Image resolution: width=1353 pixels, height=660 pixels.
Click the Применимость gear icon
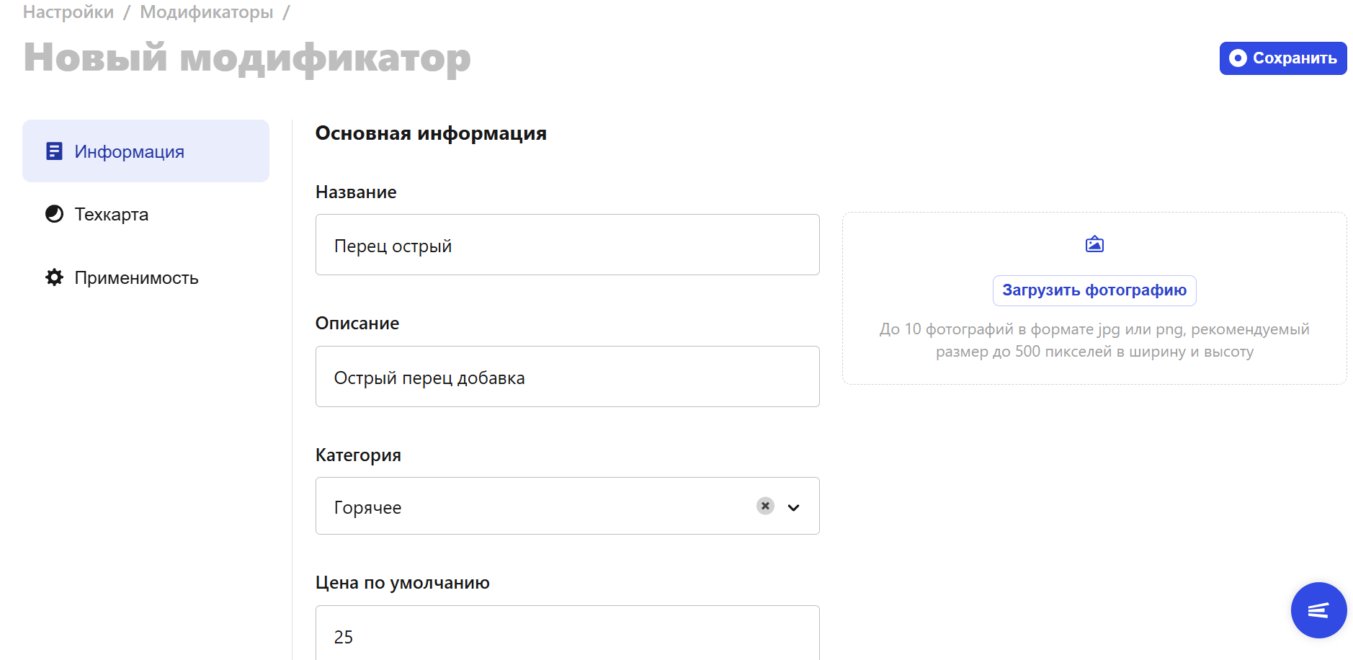(54, 277)
